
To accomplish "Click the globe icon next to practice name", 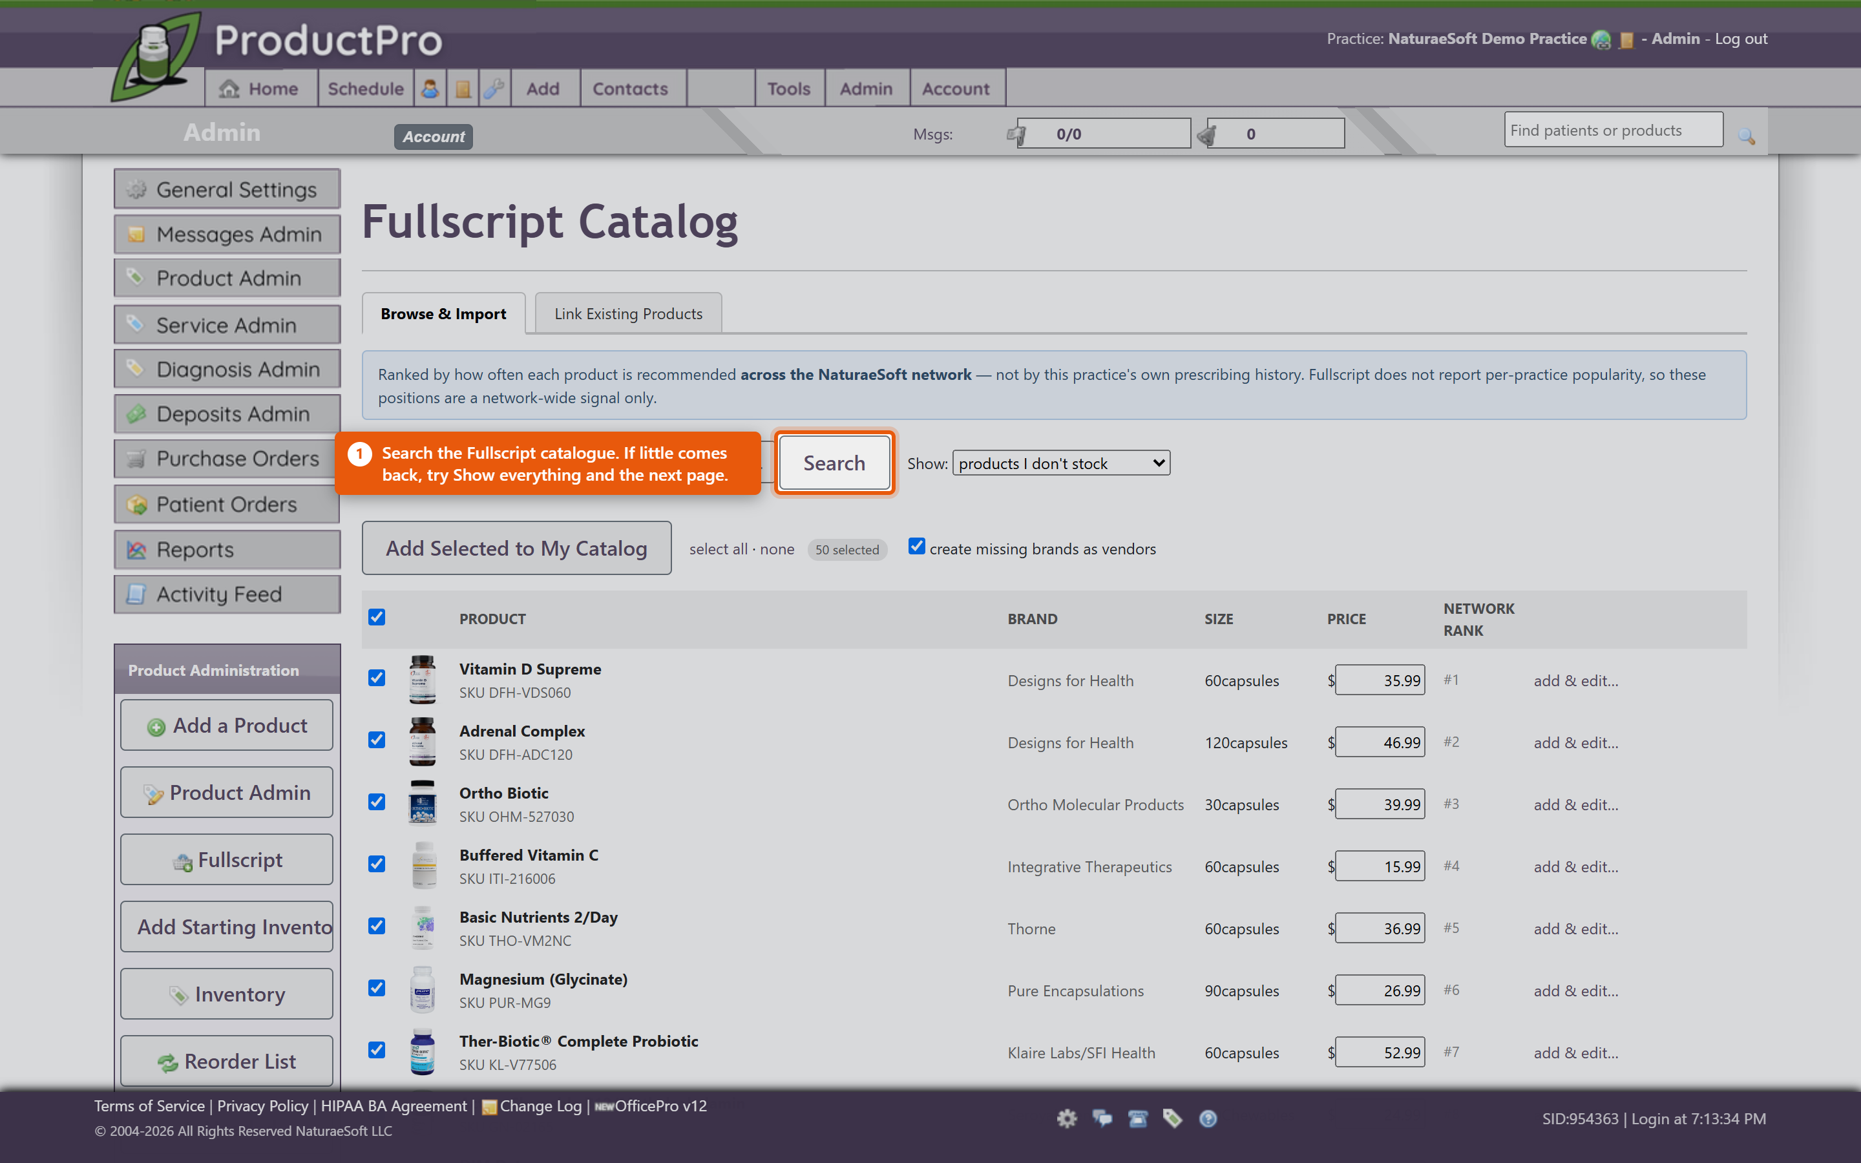I will (x=1601, y=39).
